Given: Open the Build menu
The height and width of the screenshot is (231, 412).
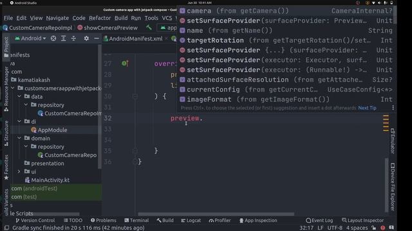Looking at the screenshot, I should click(x=121, y=18).
